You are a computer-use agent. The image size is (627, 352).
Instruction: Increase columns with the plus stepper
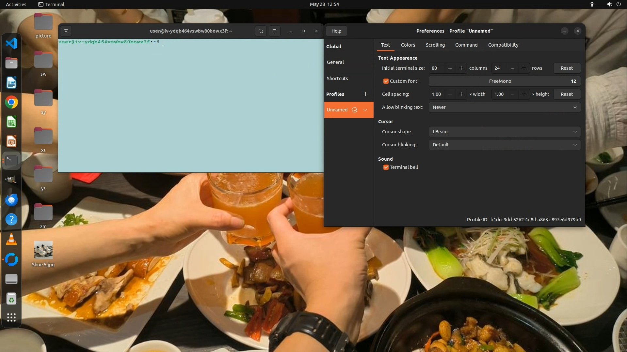tap(461, 68)
